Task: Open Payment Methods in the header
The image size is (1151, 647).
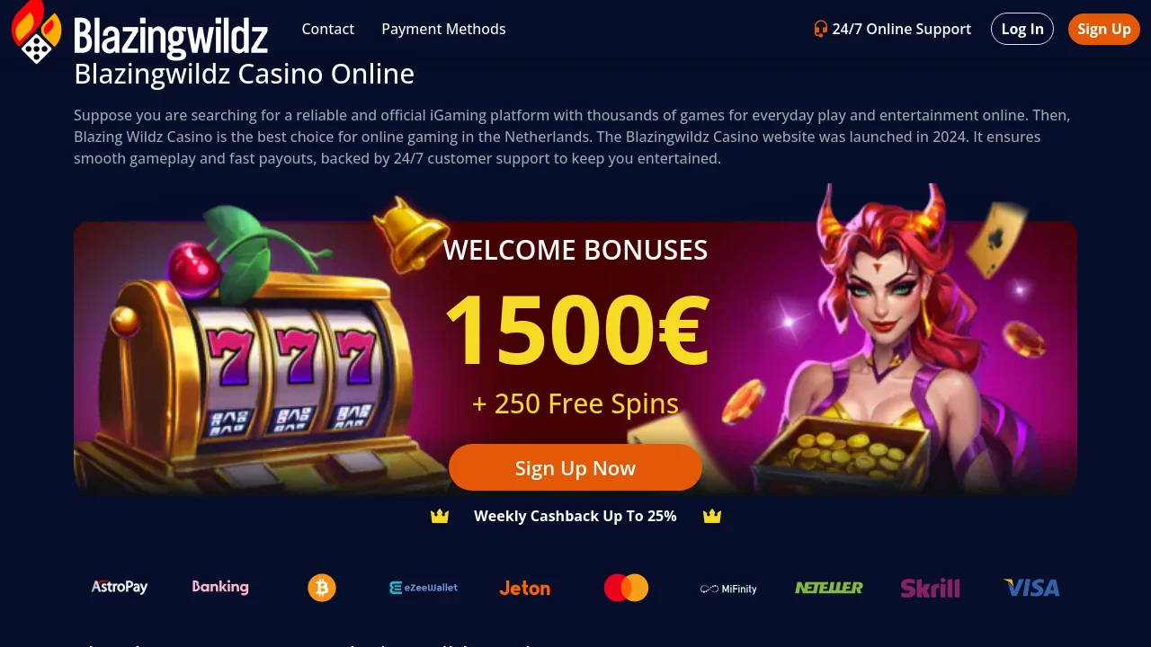Action: pyautogui.click(x=443, y=29)
